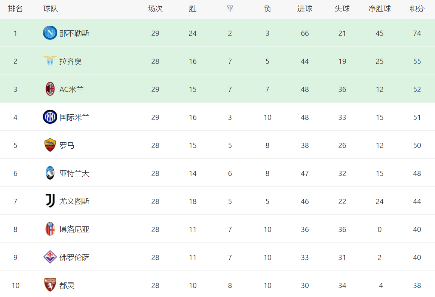435x297 pixels.
Task: Click the 排名 column header
Action: [15, 9]
